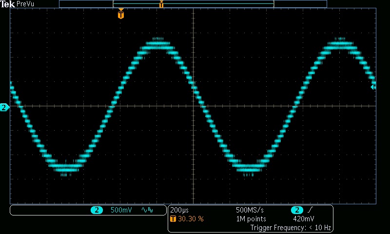Screen dimensions: 390x234
Task: Click the Tek logo
Action: 7,4
